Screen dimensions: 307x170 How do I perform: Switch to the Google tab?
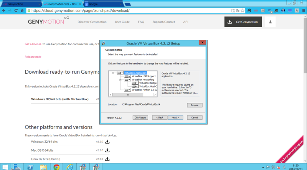pyautogui.click(x=103, y=4)
